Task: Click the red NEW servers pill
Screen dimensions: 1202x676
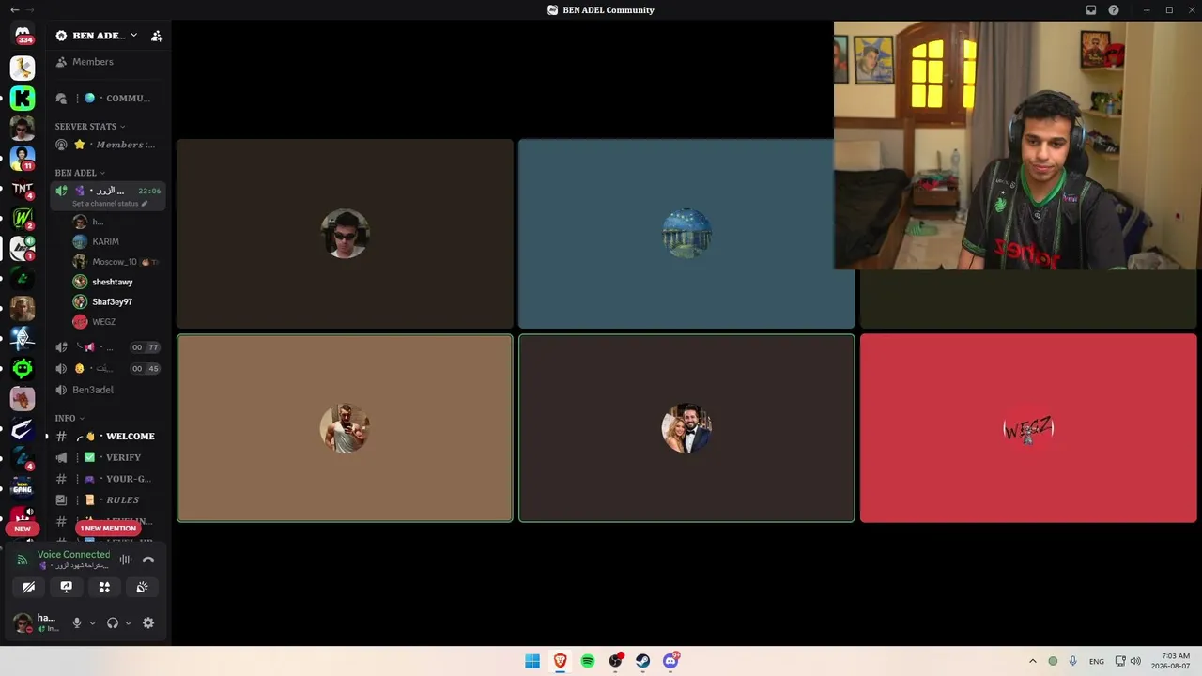Action: tap(23, 529)
